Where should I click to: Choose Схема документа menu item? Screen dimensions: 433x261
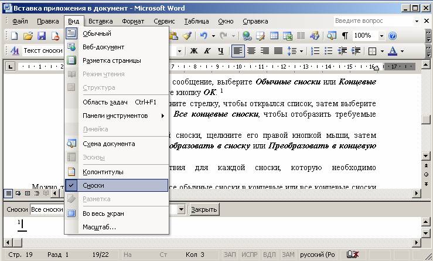117,144
